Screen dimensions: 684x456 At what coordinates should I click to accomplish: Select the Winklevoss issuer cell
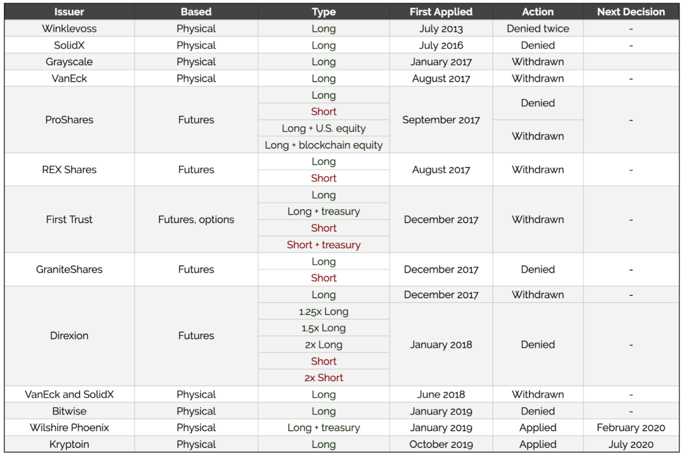69,28
